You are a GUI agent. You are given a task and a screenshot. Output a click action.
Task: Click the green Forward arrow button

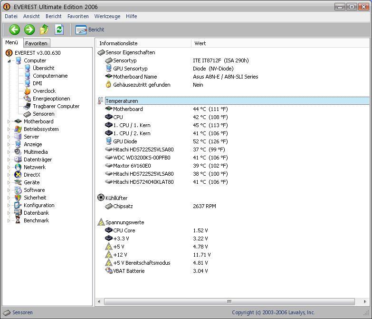[x=29, y=30]
